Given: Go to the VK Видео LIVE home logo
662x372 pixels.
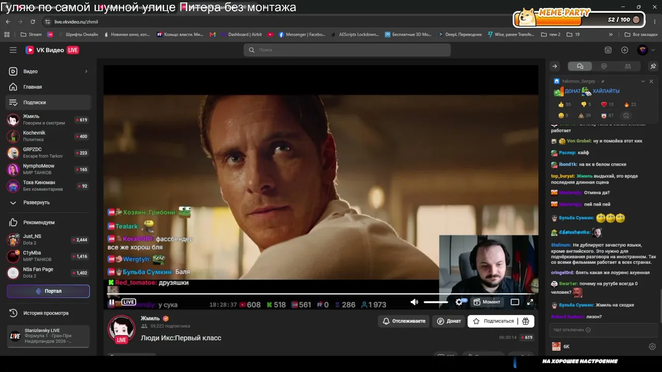Looking at the screenshot, I should tap(52, 50).
